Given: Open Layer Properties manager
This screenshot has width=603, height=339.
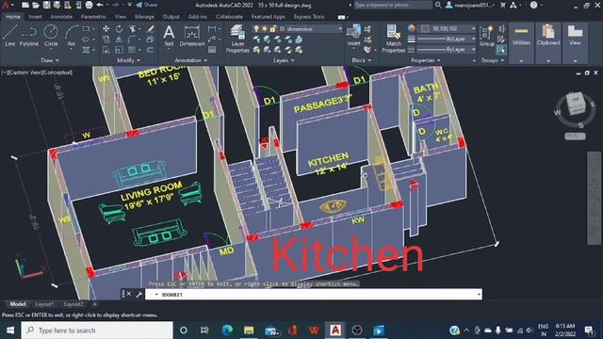Looking at the screenshot, I should (237, 39).
